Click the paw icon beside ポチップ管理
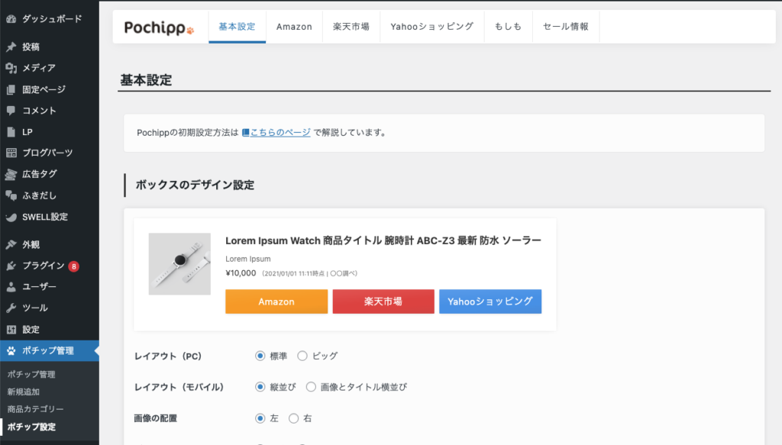Screen dimensions: 782x445 (11, 351)
